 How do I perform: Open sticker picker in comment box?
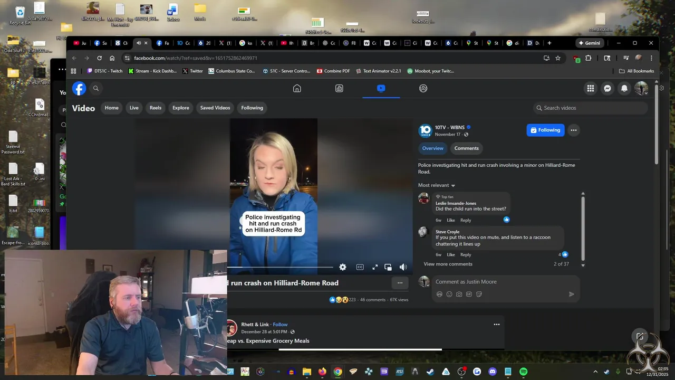point(479,294)
